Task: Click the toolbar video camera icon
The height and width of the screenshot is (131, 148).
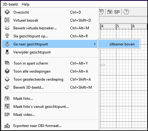Action: (117, 12)
